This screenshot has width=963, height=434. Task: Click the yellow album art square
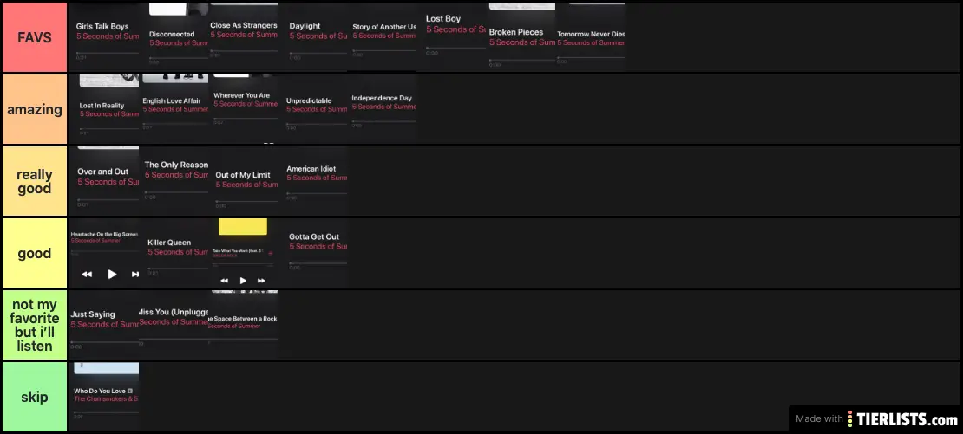click(x=243, y=227)
